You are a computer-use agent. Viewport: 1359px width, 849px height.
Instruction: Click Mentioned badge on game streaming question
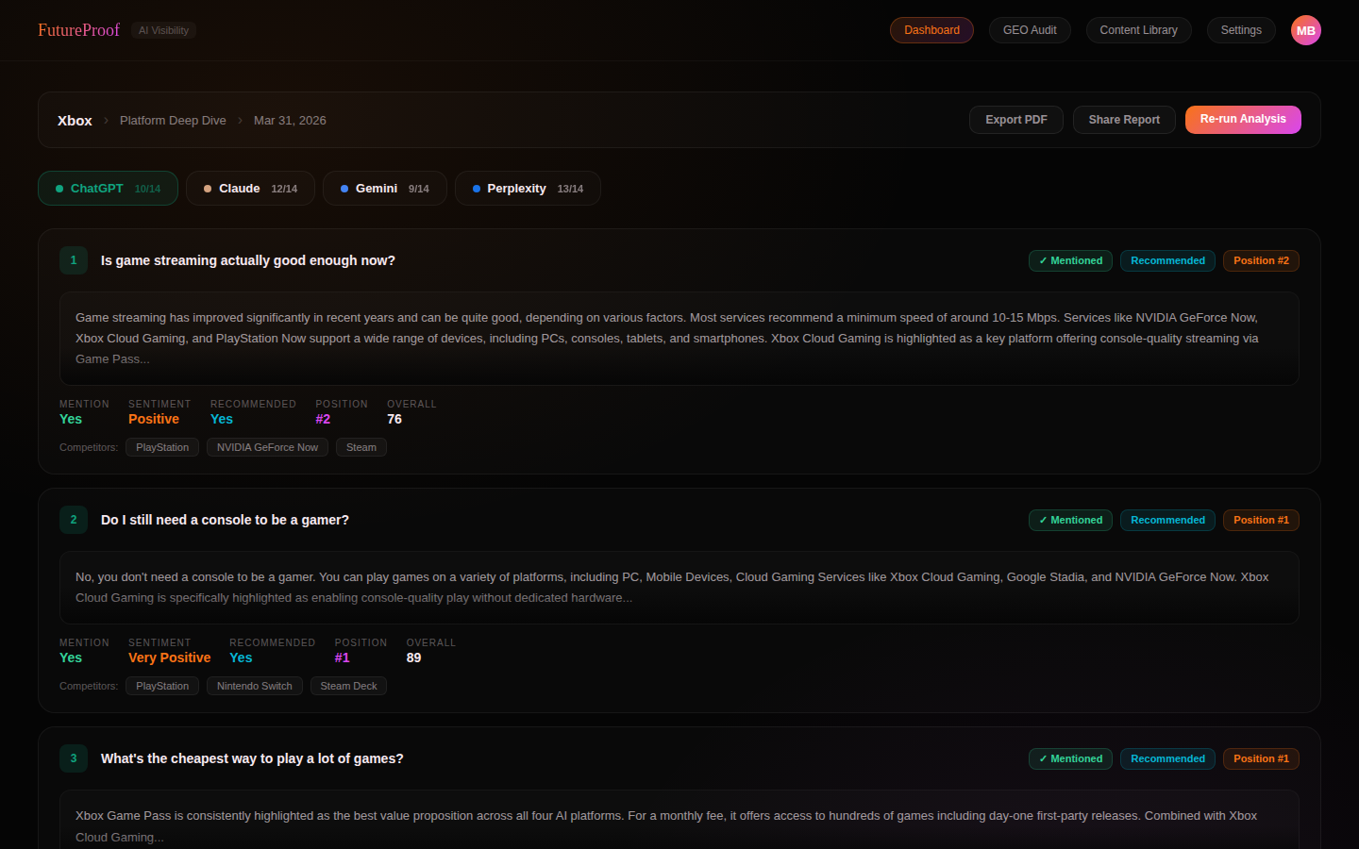tap(1070, 260)
